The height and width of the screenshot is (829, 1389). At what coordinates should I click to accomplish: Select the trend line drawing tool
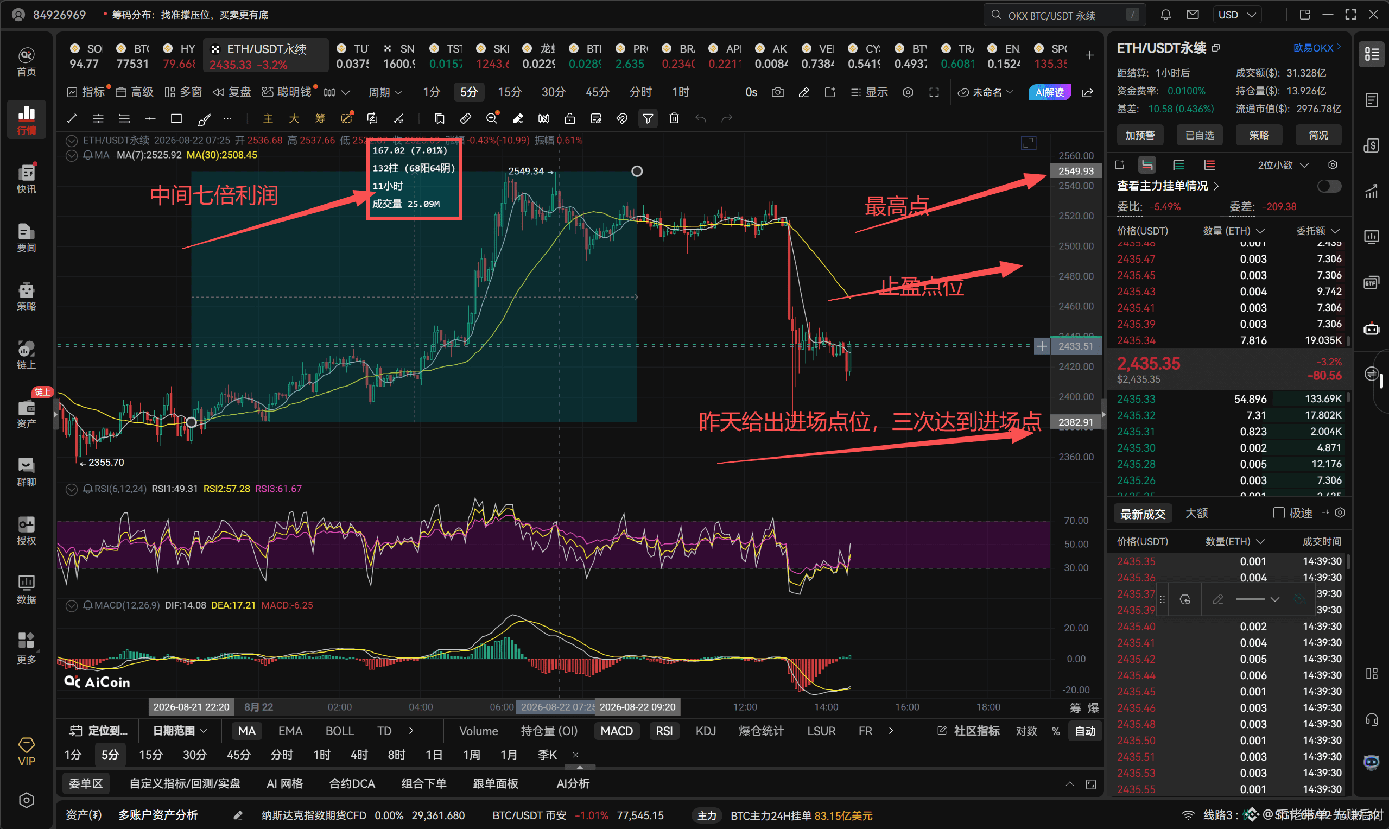(x=72, y=118)
